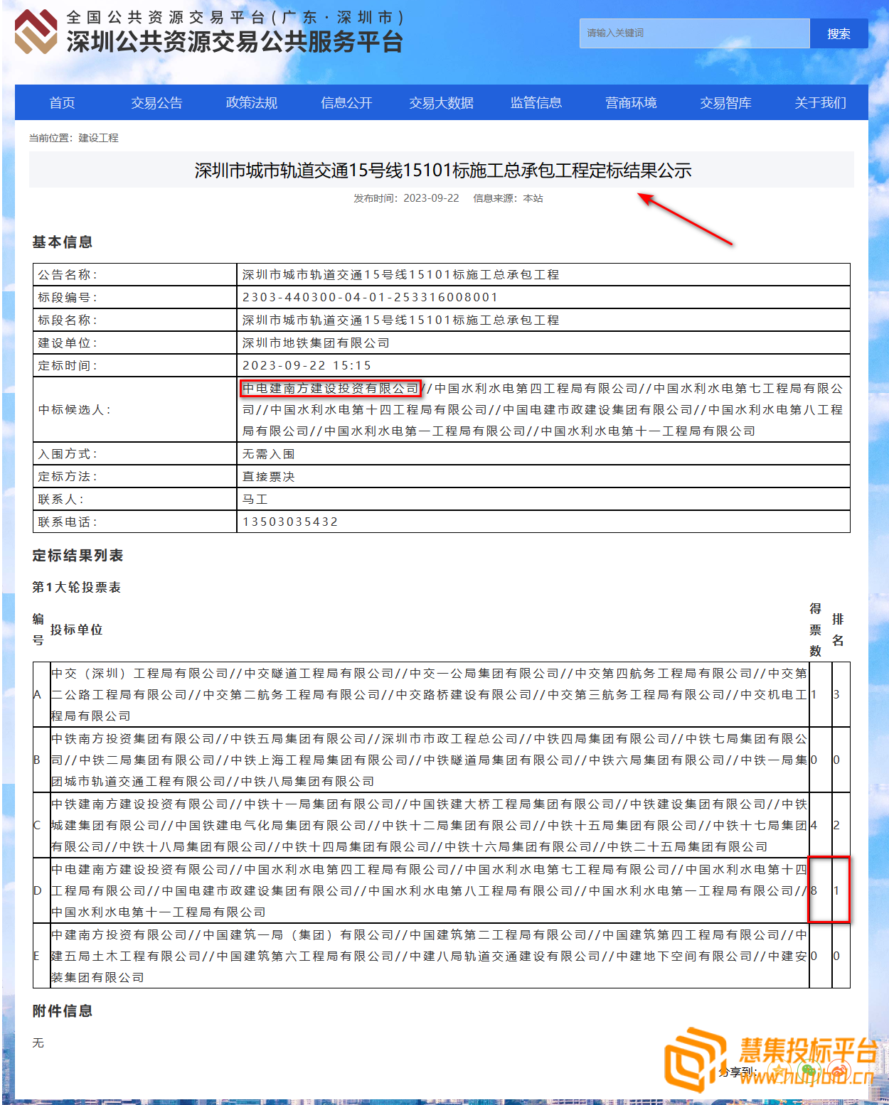
Task: Click vote count 4 in row C
Action: [814, 825]
